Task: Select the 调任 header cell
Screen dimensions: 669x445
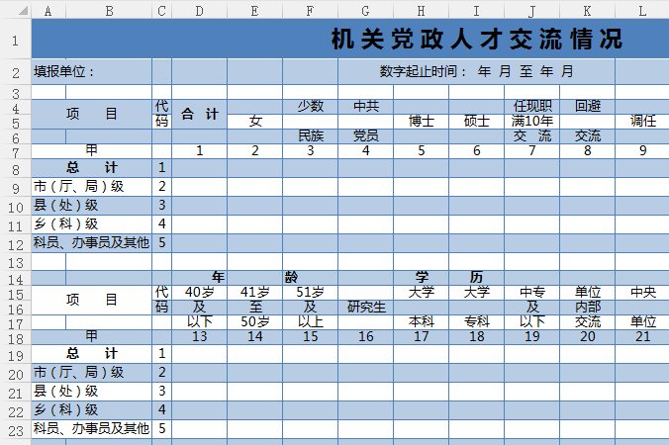Action: (642, 121)
